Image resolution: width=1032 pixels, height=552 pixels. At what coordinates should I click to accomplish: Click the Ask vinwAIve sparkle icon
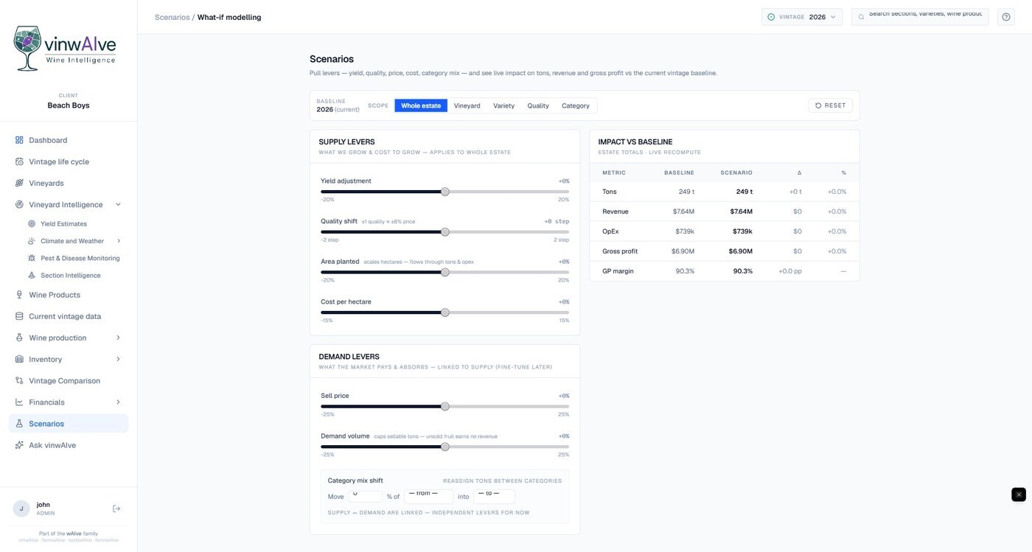click(19, 445)
